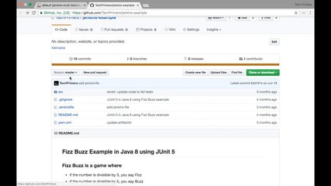The image size is (331, 186).
Task: Click Find file button
Action: click(x=237, y=72)
